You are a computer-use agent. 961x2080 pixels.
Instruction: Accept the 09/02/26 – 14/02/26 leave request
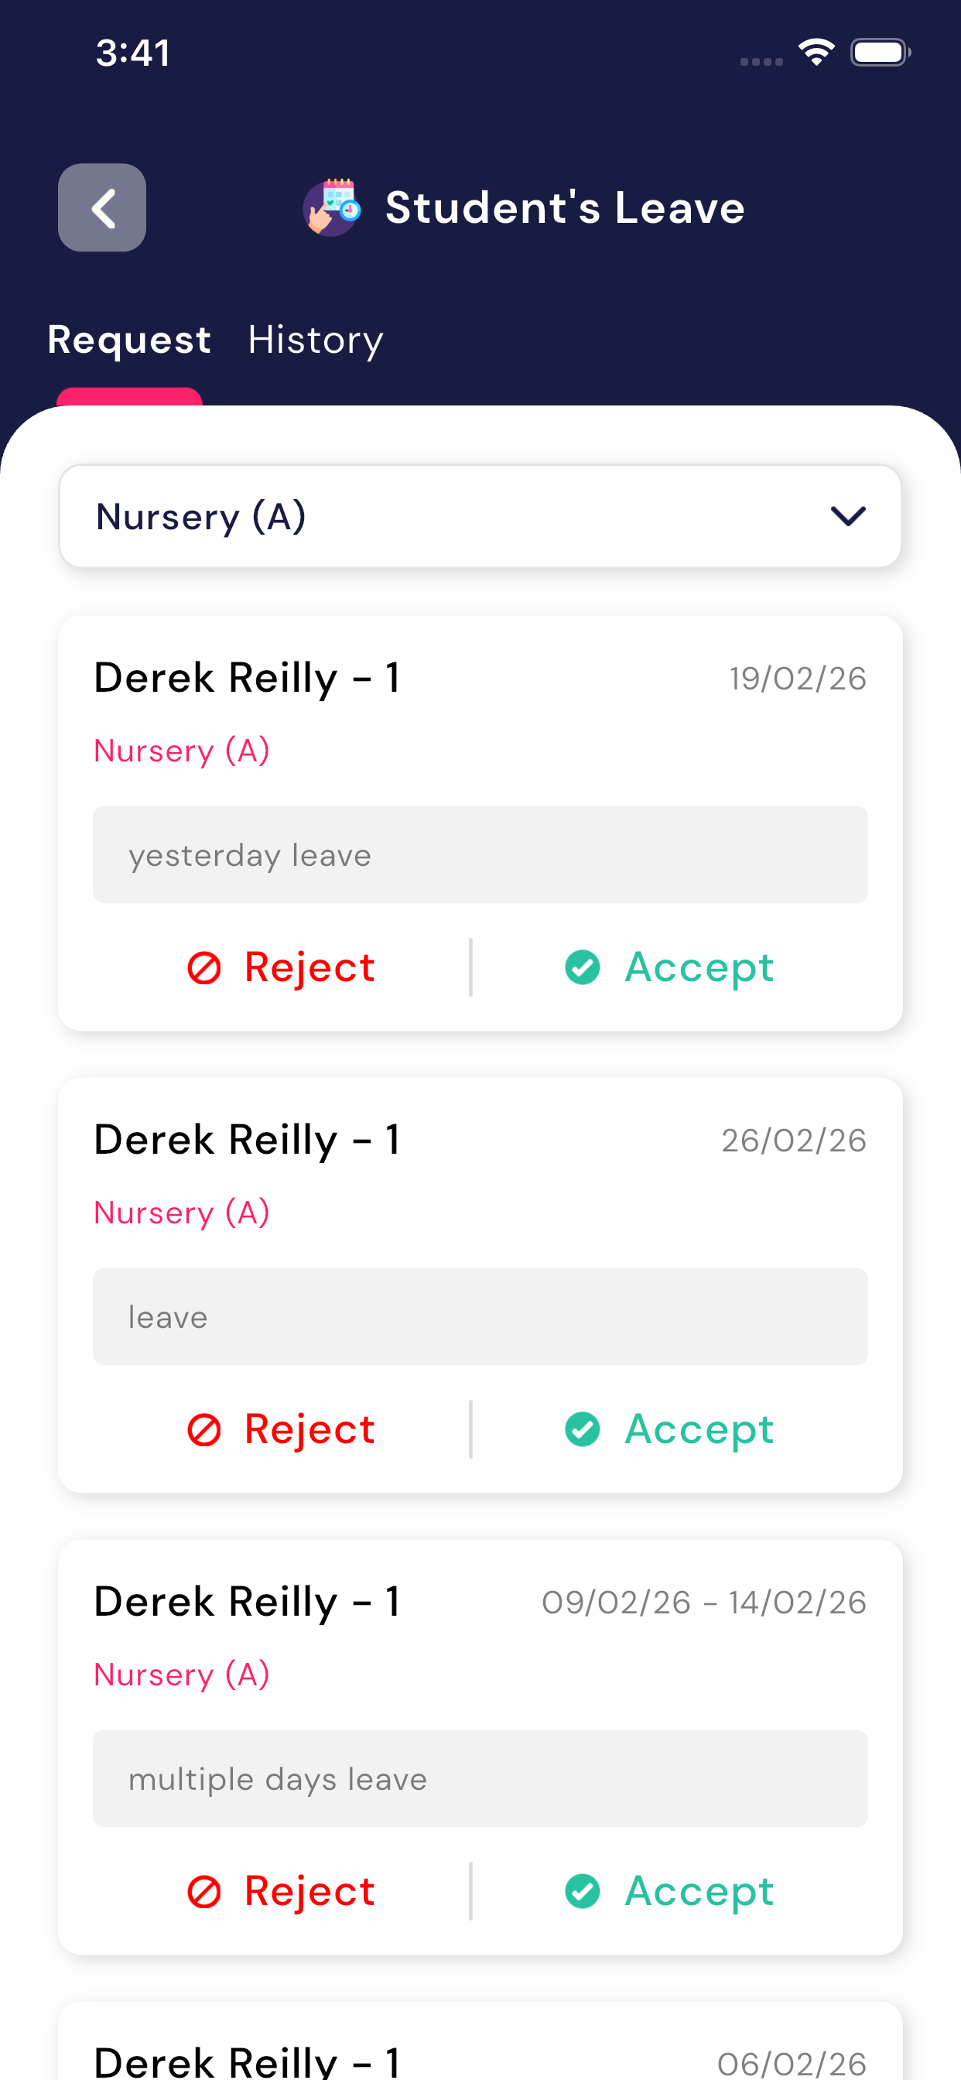(x=670, y=1891)
